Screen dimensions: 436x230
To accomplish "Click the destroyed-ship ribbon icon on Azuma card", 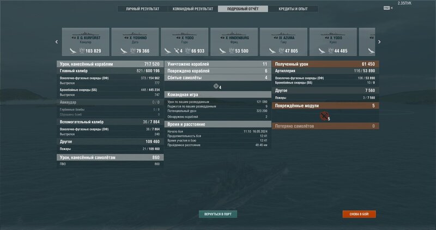I will (272, 51).
